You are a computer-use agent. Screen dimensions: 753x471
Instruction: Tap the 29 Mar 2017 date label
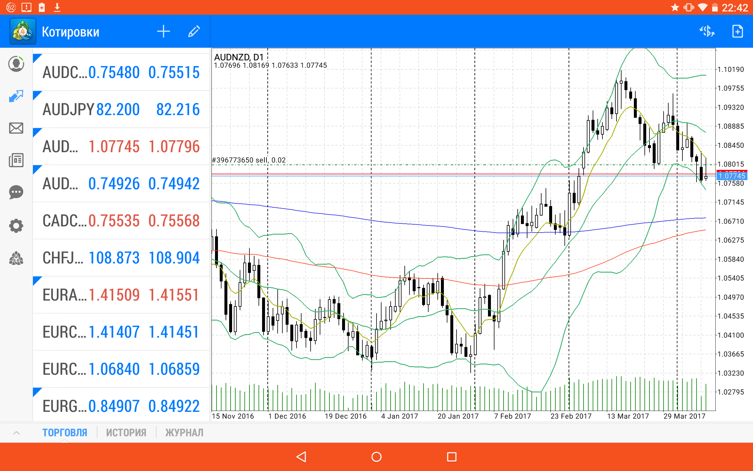pos(684,416)
